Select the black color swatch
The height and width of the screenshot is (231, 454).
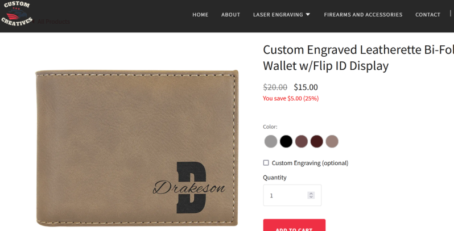click(x=286, y=141)
